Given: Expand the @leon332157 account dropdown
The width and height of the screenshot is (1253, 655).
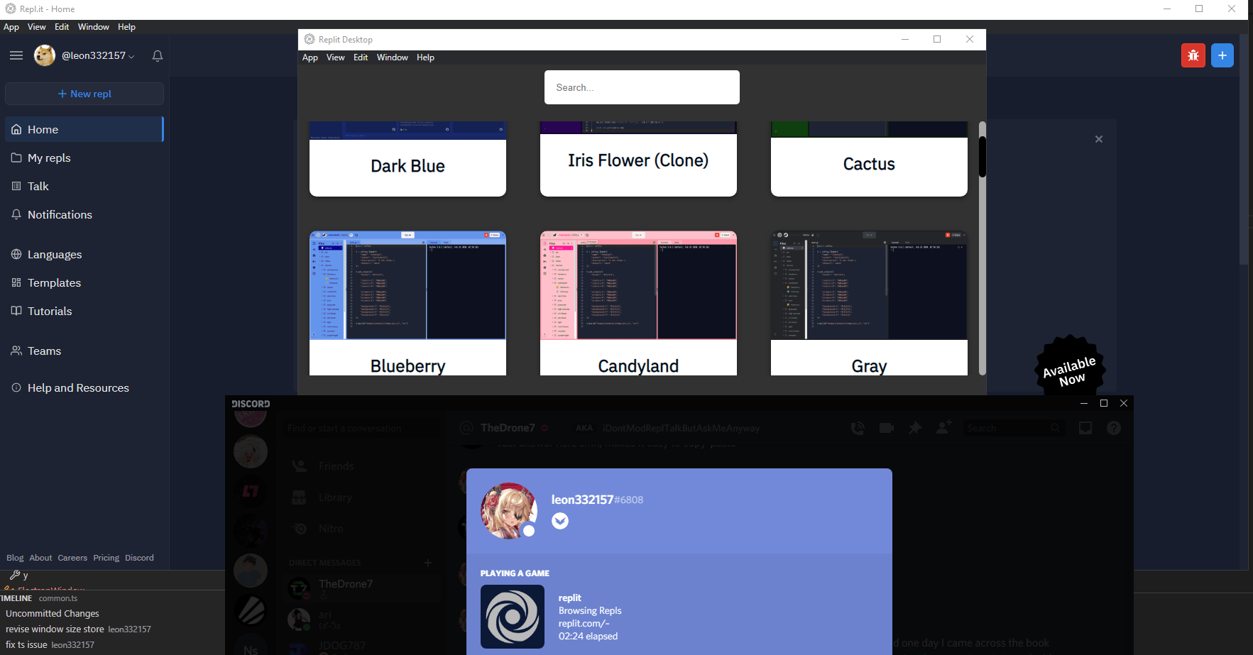Looking at the screenshot, I should (131, 56).
